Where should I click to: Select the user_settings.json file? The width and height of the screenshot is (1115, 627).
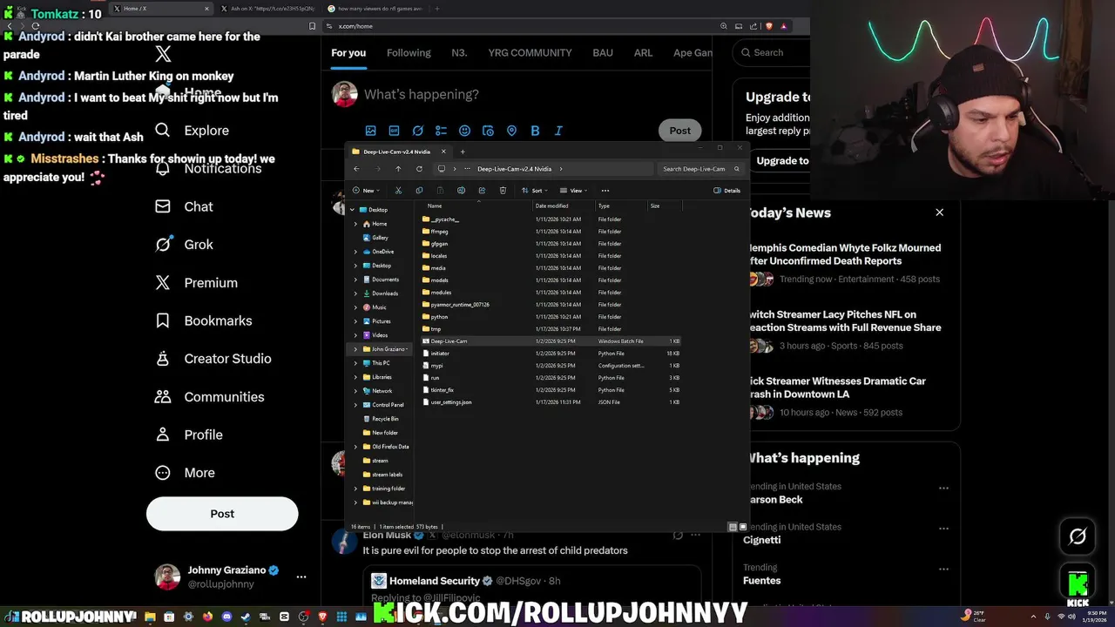[x=551, y=402]
